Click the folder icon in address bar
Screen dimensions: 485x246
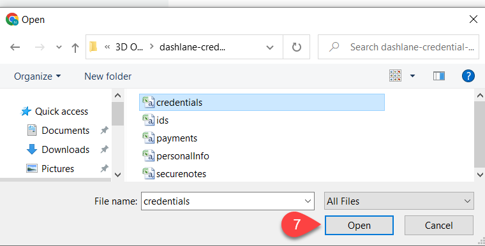tap(93, 47)
